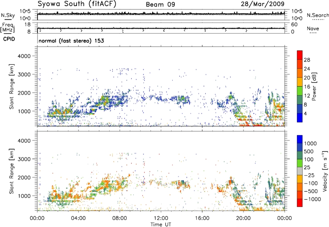
Task: Click '4000' on the velocity panel range axis
Action: (24, 141)
